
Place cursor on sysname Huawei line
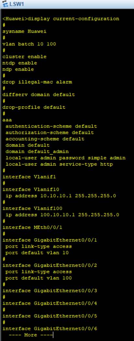point(24,31)
